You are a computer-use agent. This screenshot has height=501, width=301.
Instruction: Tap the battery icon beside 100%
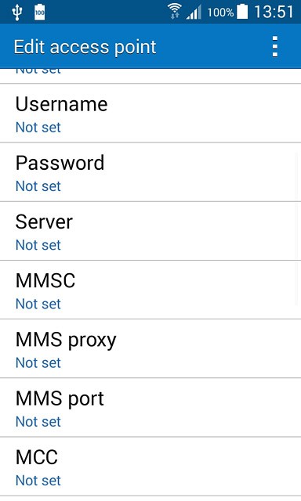242,12
